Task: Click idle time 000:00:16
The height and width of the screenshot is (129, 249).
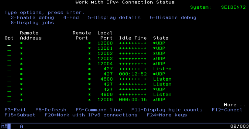Action: (x=133, y=100)
